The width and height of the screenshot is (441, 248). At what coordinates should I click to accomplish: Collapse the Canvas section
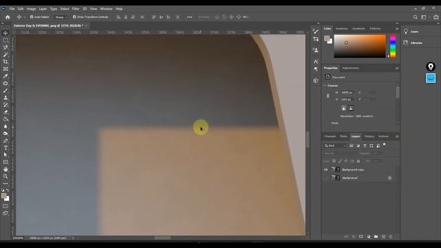coord(325,85)
